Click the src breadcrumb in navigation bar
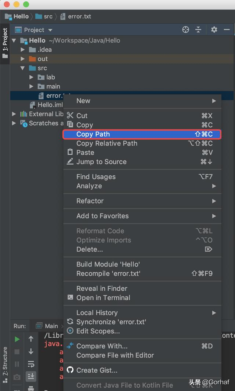The image size is (235, 391). click(x=44, y=17)
